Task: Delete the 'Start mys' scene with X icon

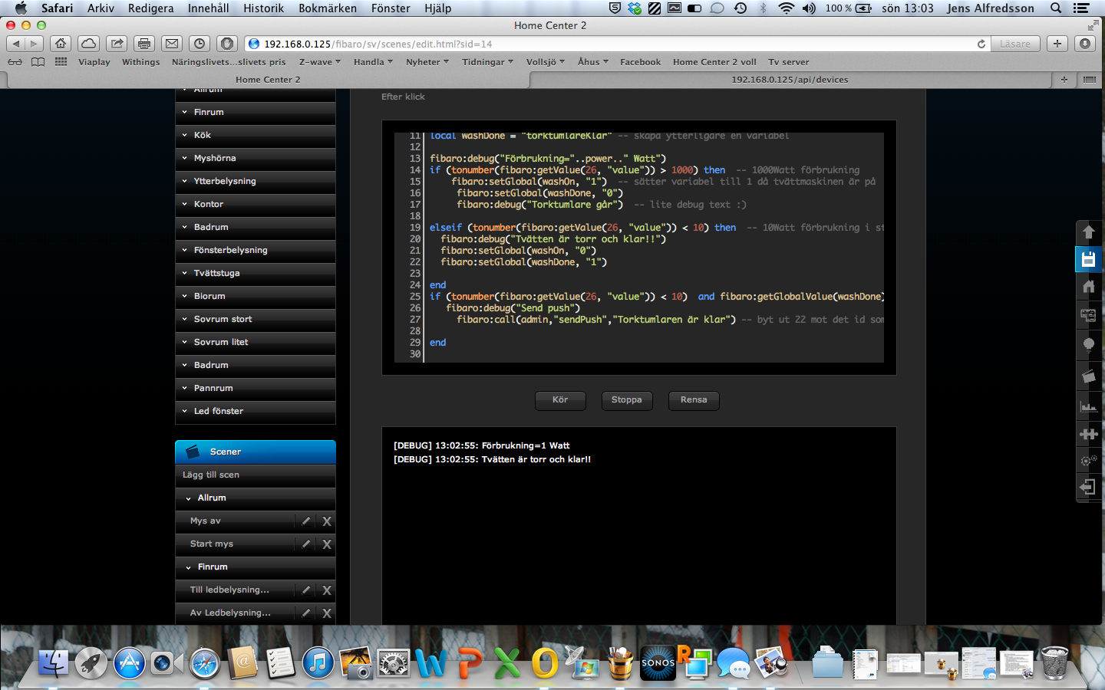Action: (327, 544)
